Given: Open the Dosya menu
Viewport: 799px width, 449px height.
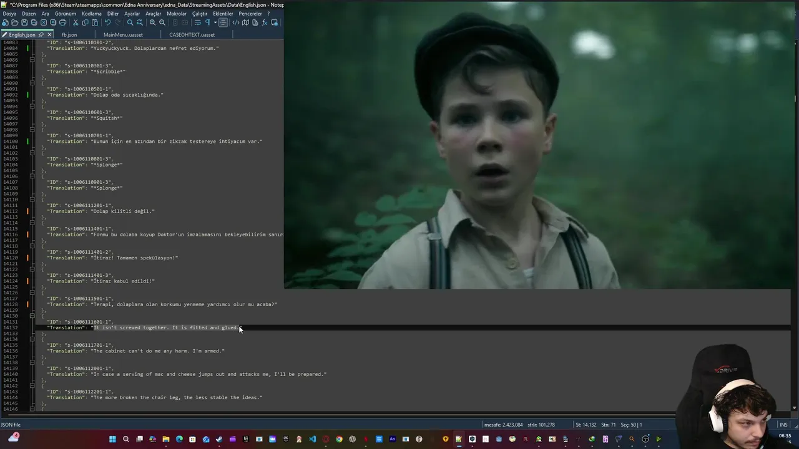Looking at the screenshot, I should 9,13.
